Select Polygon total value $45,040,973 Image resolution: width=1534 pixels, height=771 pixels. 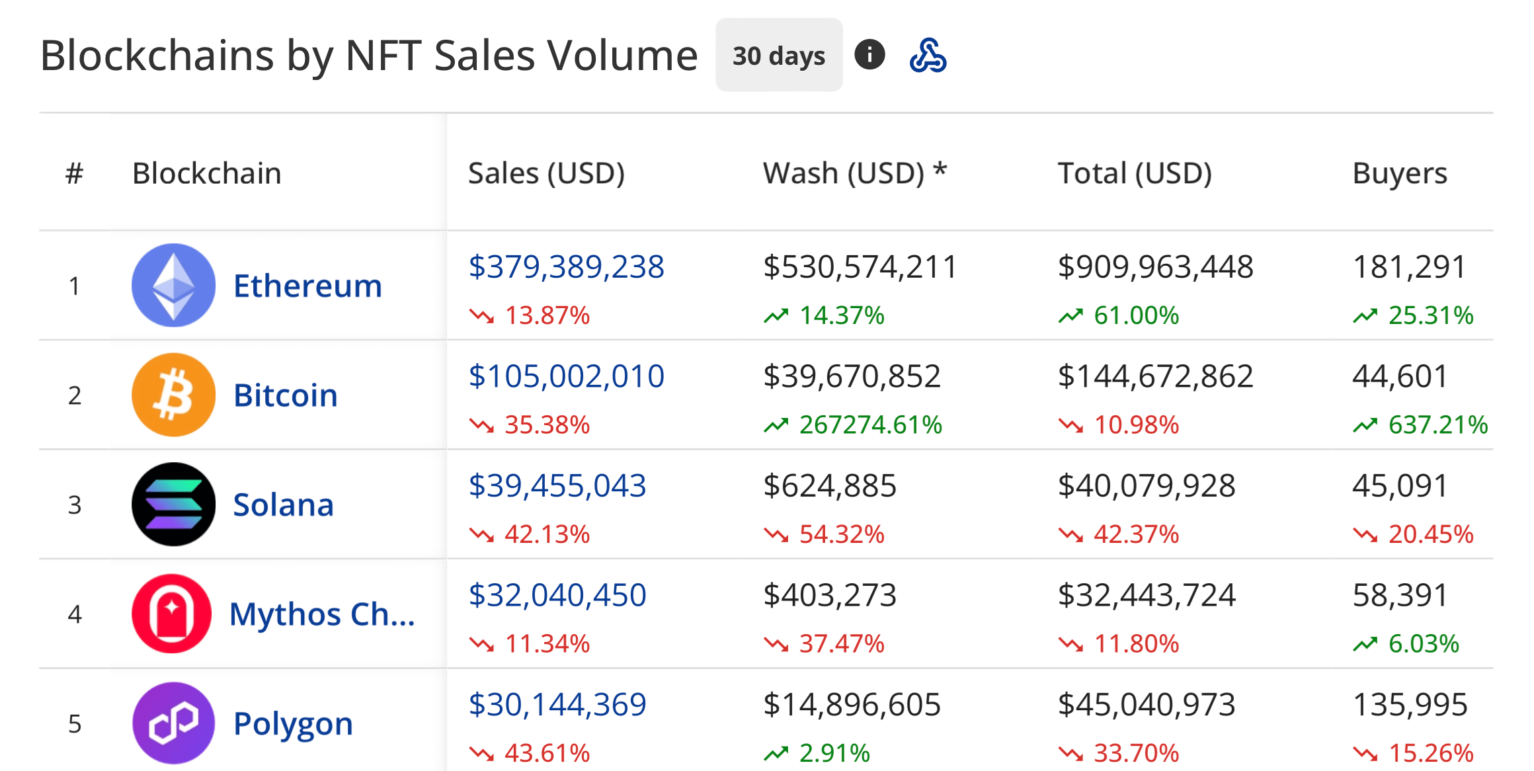click(x=1147, y=705)
